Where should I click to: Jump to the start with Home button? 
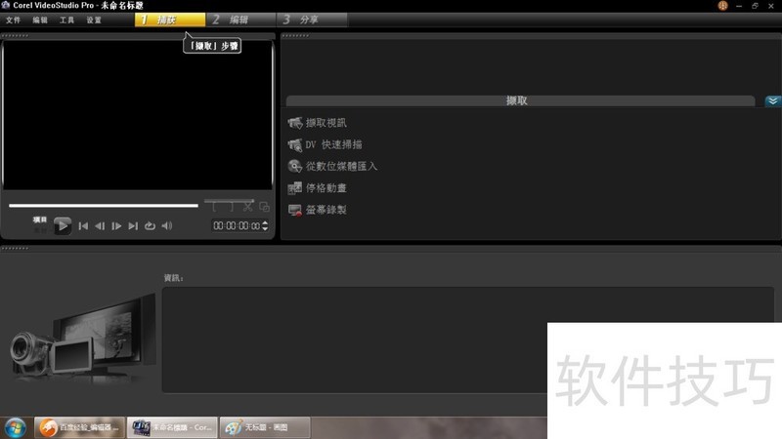coord(83,226)
